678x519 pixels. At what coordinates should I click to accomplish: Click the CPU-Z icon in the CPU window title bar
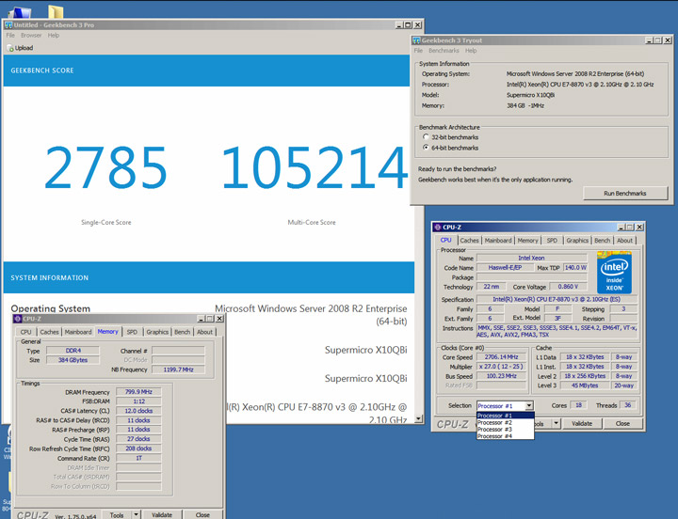click(x=439, y=228)
